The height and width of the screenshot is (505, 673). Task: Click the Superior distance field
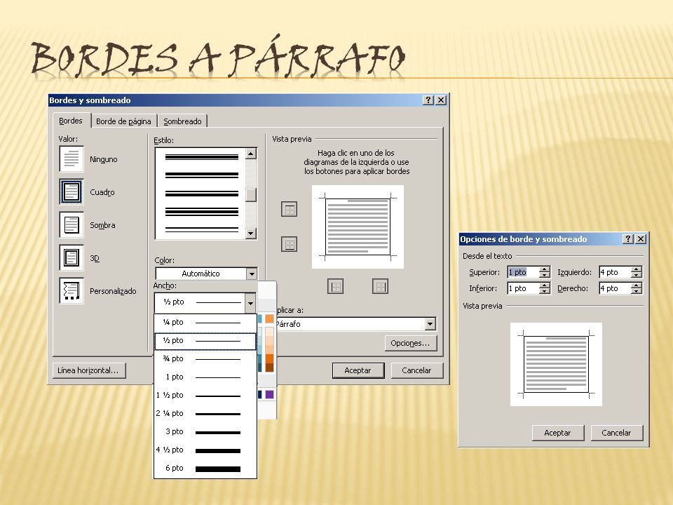pos(523,272)
